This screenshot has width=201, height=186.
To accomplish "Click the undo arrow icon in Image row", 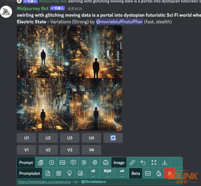I will tap(143, 162).
